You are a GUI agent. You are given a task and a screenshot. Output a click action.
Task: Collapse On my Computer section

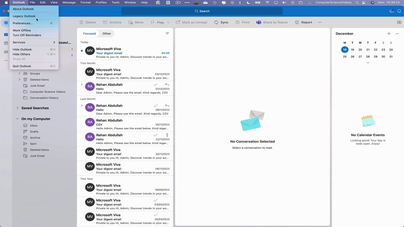click(x=17, y=119)
